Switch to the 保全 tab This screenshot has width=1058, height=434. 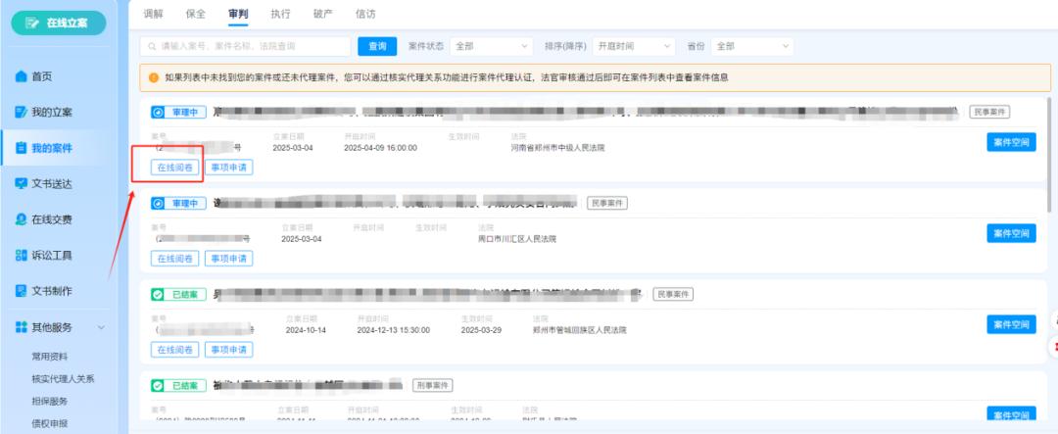(x=196, y=14)
